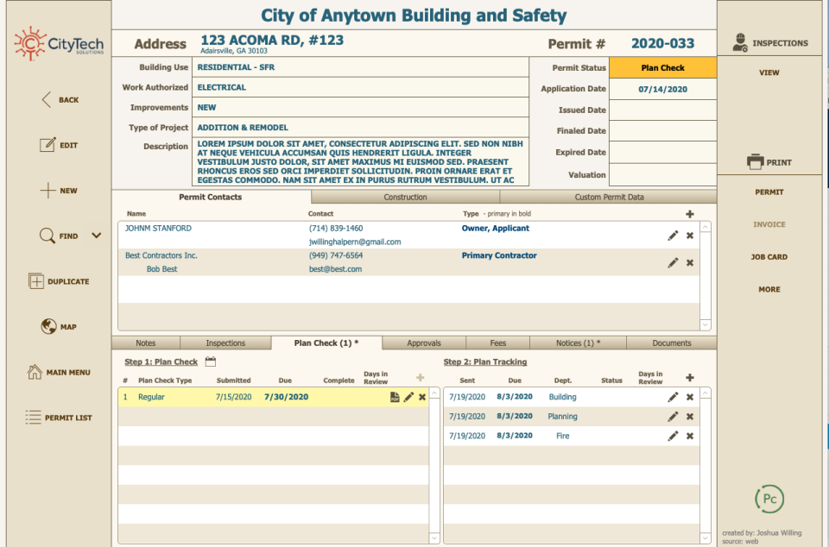
Task: Select the Documents tab
Action: (671, 343)
